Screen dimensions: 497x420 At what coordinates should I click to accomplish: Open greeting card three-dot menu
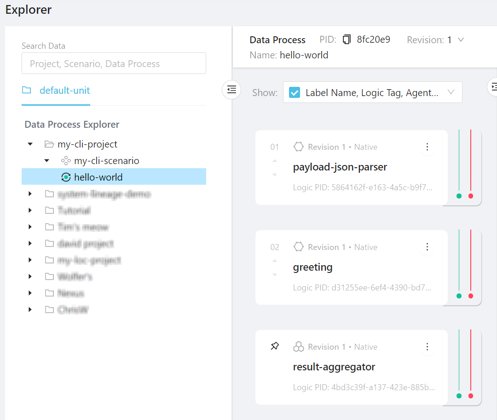(x=427, y=247)
